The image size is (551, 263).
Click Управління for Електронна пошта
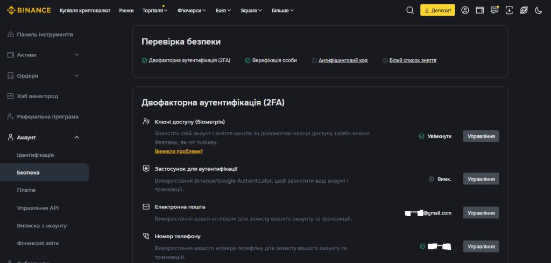(481, 213)
